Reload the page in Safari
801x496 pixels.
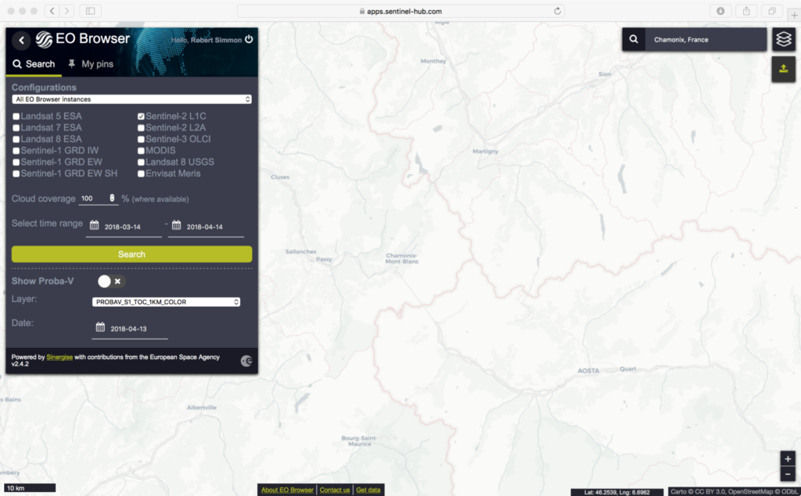click(x=557, y=11)
